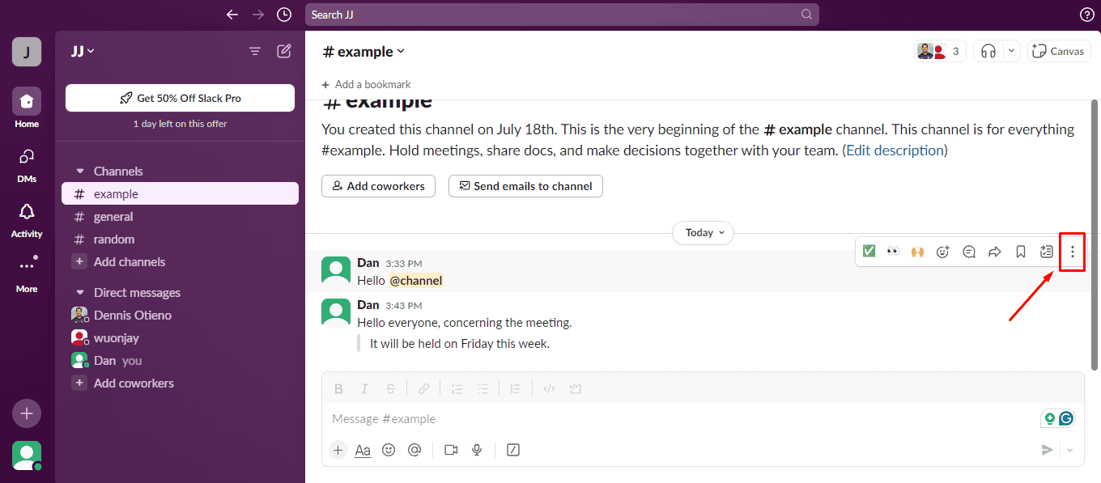This screenshot has width=1101, height=483.
Task: Collapse the Channels section
Action: pyautogui.click(x=79, y=172)
